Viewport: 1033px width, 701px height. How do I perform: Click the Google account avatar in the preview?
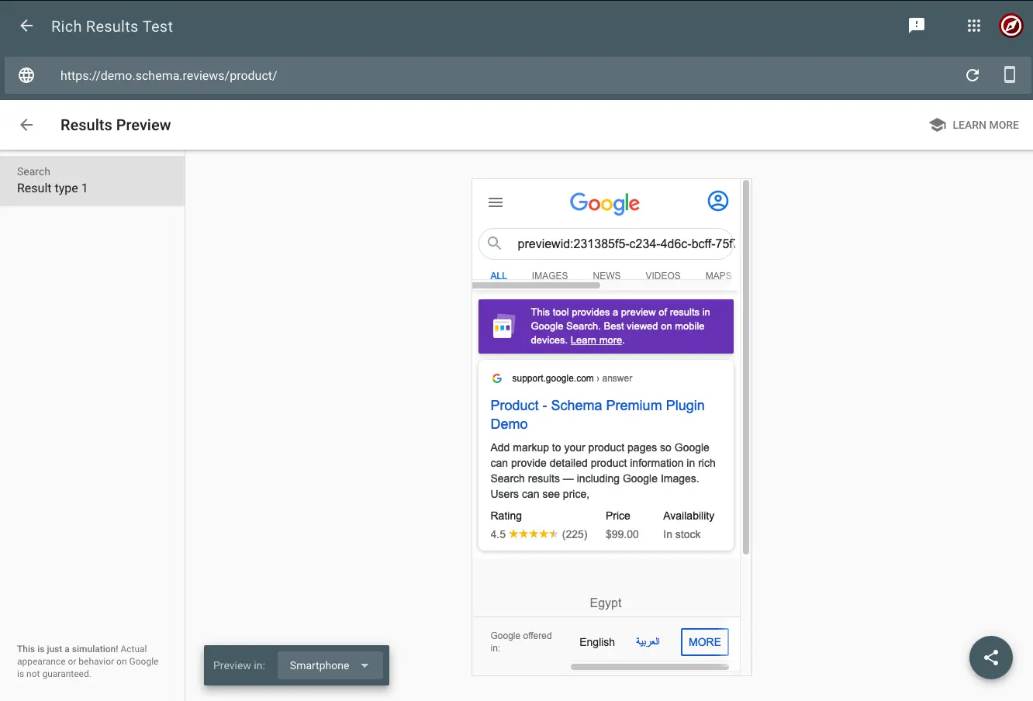pyautogui.click(x=718, y=200)
